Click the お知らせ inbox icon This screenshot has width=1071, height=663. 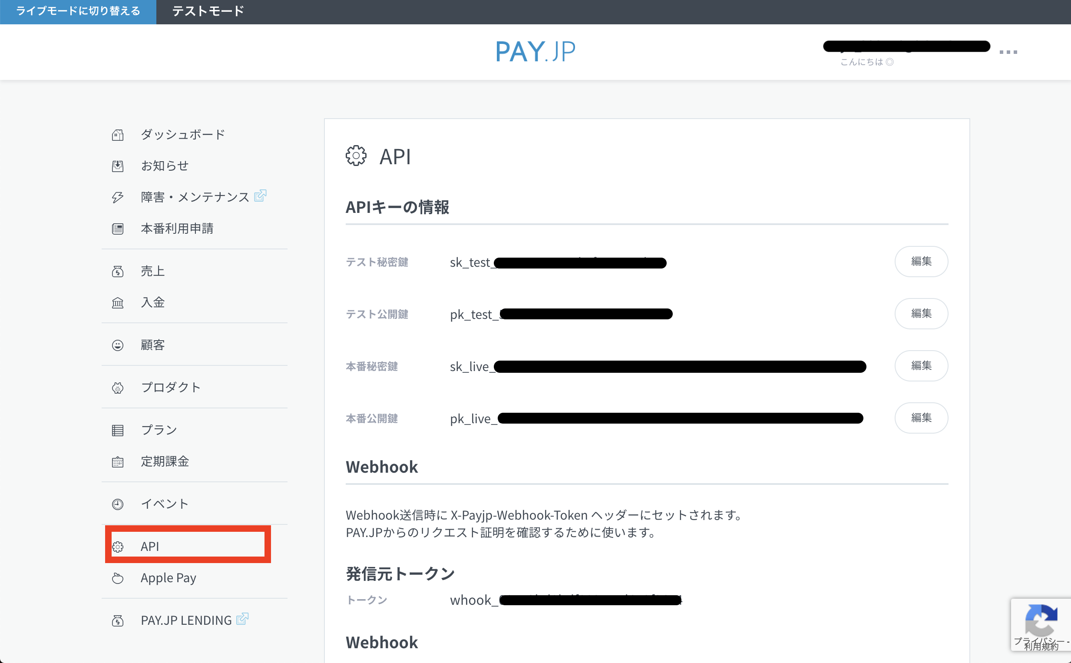point(117,166)
